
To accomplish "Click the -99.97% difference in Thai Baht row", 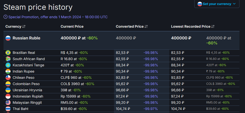I will (x=151, y=109).
